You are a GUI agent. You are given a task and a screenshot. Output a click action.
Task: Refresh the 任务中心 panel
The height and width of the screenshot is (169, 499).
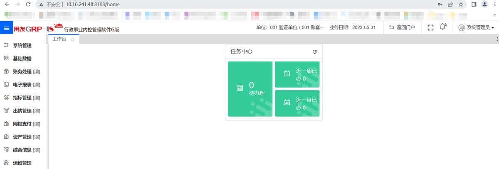tap(314, 52)
